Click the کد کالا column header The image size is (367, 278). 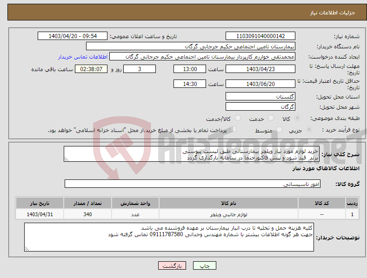click(x=321, y=203)
